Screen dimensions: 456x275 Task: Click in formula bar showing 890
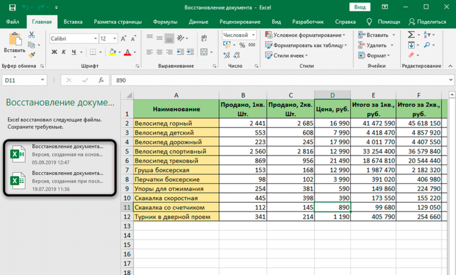279,80
